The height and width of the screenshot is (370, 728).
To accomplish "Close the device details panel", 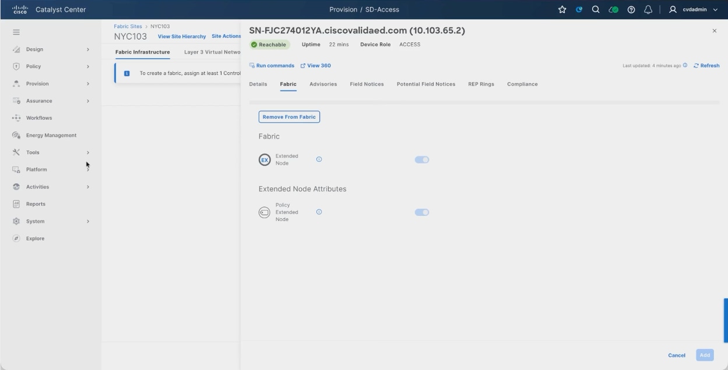I will (x=715, y=31).
